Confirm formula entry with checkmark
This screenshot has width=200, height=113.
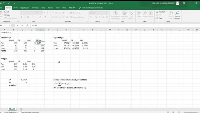[x=22, y=25]
